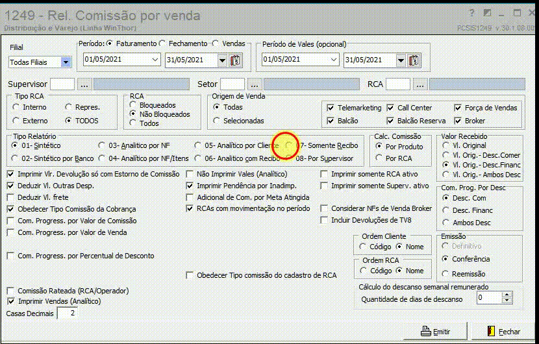Image resolution: width=539 pixels, height=344 pixels.
Task: Expand Período start date 01/05/2021 dropdown
Action: point(155,60)
